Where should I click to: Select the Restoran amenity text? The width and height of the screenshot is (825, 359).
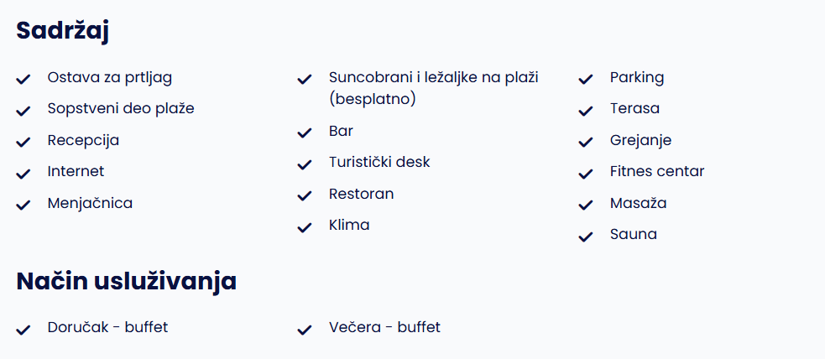pos(361,194)
